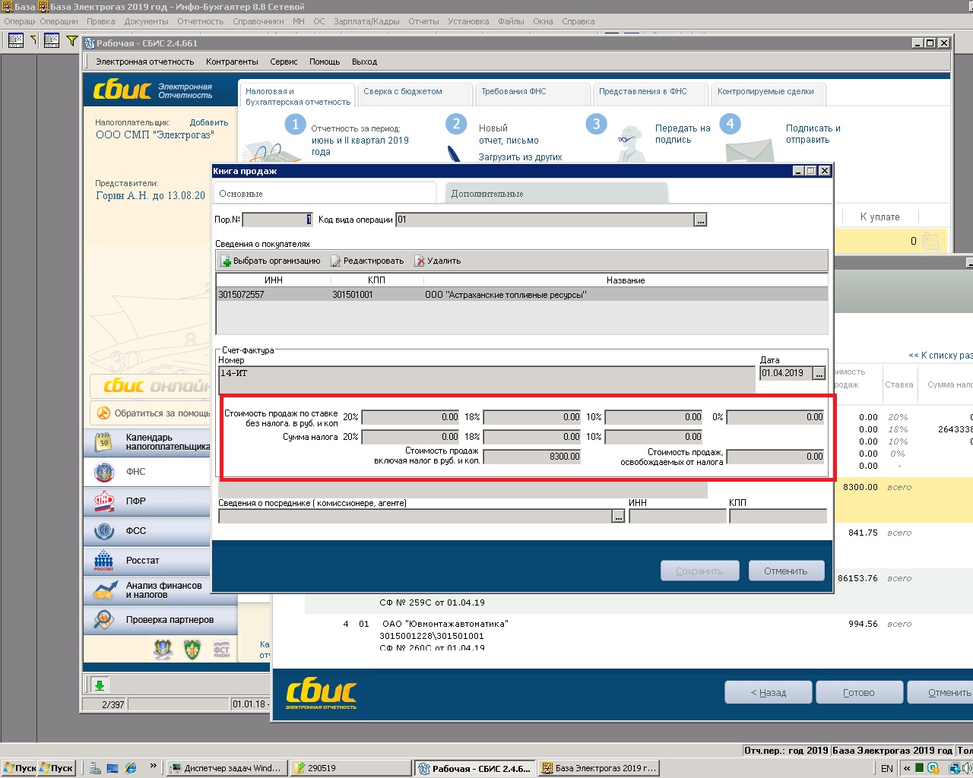Click the green plus icon of Выбрать организацию
The image size is (973, 778).
[226, 261]
